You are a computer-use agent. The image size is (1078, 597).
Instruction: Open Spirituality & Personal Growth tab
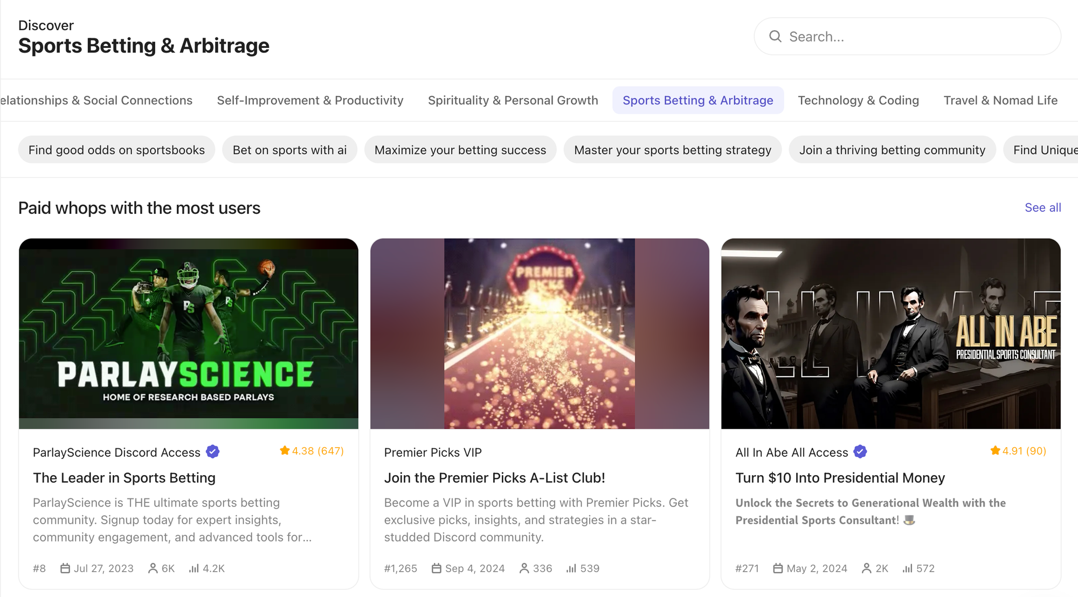pyautogui.click(x=513, y=100)
